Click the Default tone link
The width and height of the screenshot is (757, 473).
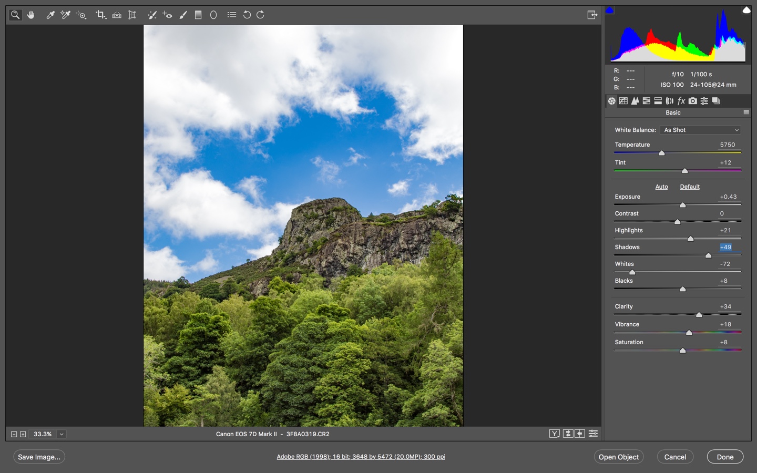pyautogui.click(x=690, y=187)
